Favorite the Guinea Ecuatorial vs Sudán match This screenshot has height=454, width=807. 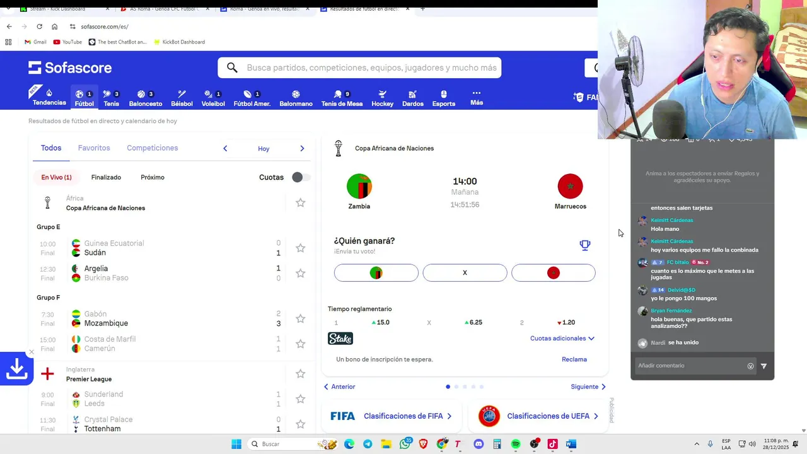pyautogui.click(x=301, y=248)
